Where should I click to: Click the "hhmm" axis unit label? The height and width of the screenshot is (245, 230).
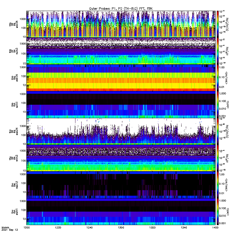(x=5, y=228)
